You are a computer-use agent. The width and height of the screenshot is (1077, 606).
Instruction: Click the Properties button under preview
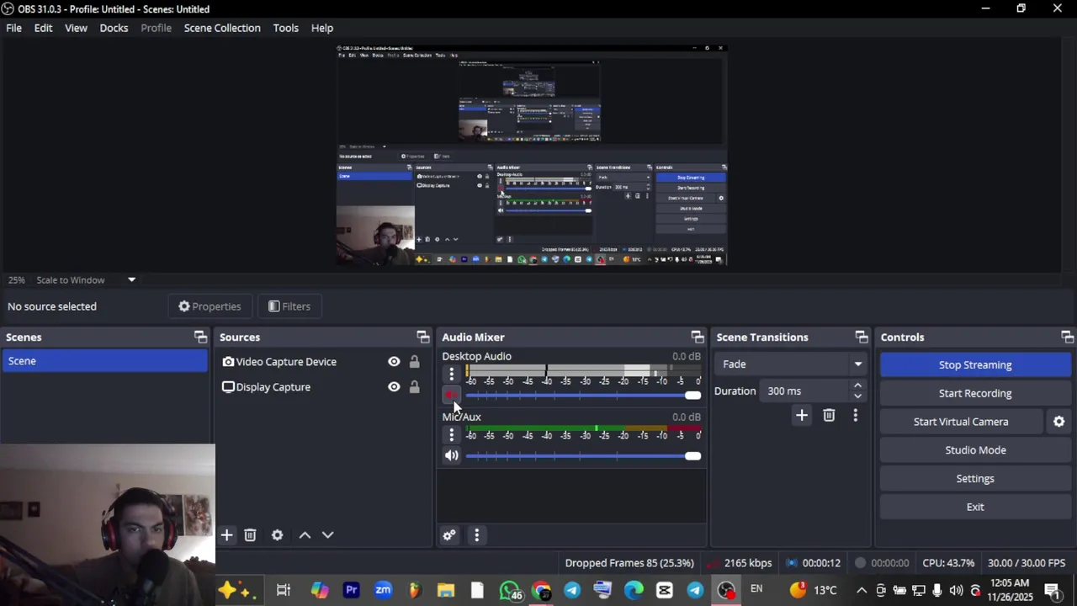point(210,306)
